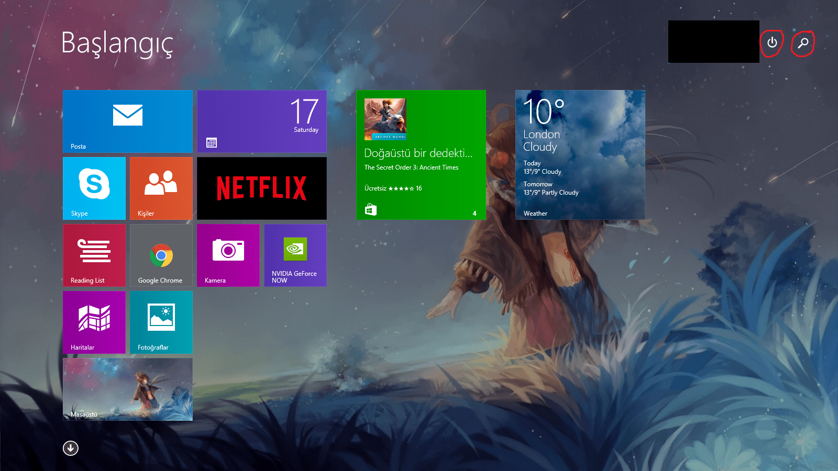838x471 pixels.
Task: Show all apps with the down arrow
Action: (x=71, y=448)
